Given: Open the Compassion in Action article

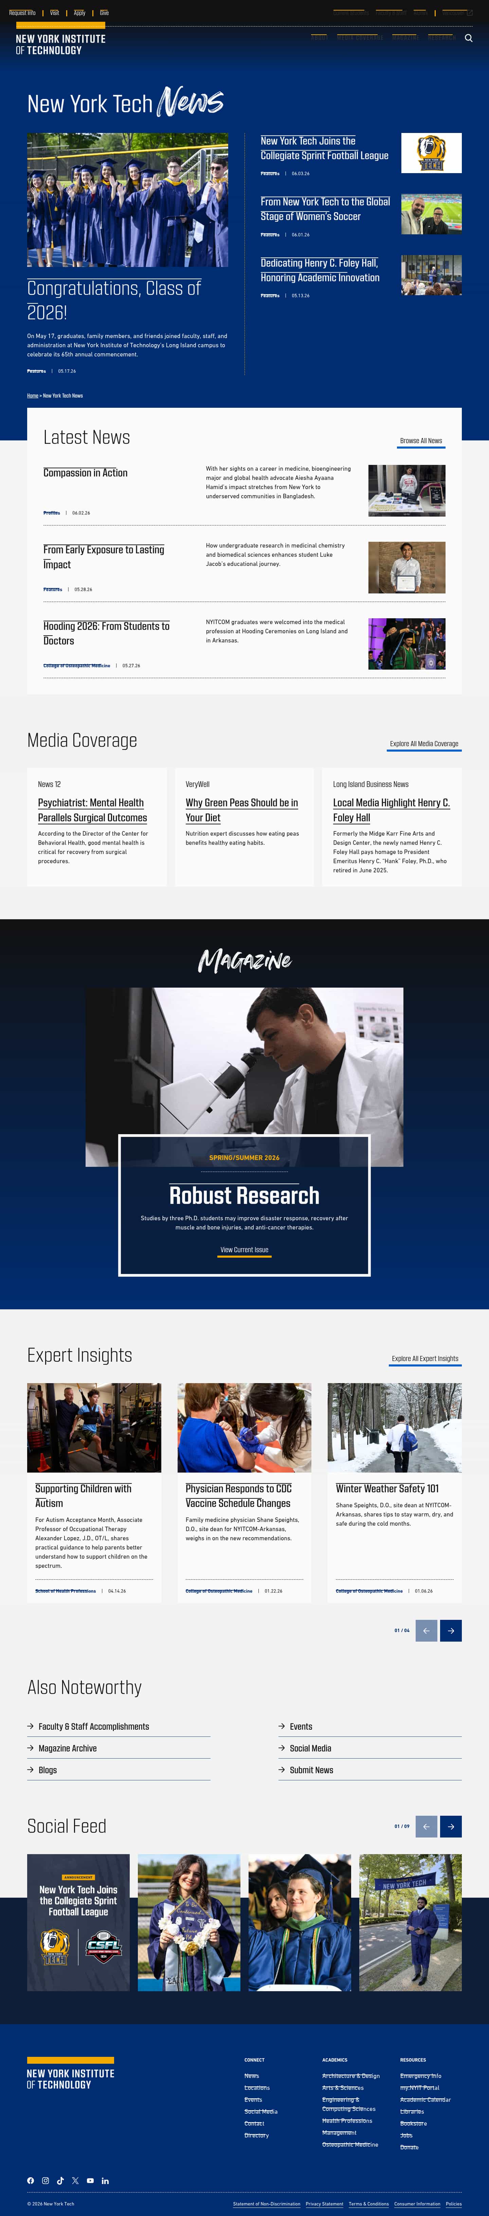Looking at the screenshot, I should (x=85, y=472).
